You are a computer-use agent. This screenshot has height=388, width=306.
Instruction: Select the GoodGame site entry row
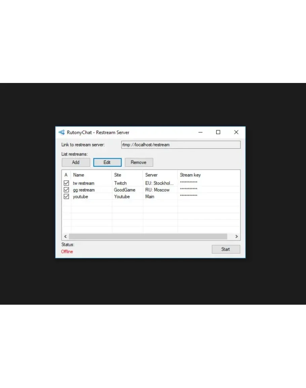click(x=124, y=190)
